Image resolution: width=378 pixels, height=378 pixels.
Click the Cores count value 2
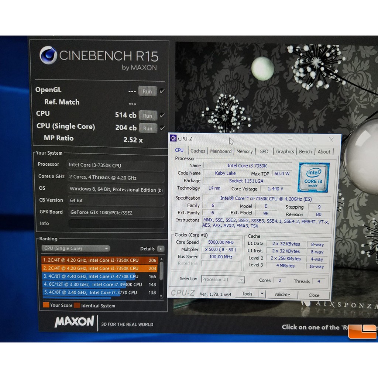(x=280, y=281)
